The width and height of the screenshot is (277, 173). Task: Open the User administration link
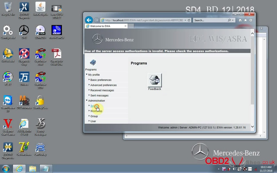pos(93,121)
